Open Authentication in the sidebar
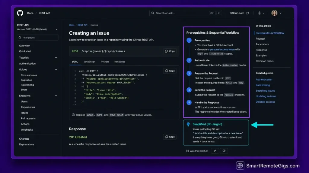The width and height of the screenshot is (309, 173). [x=27, y=64]
